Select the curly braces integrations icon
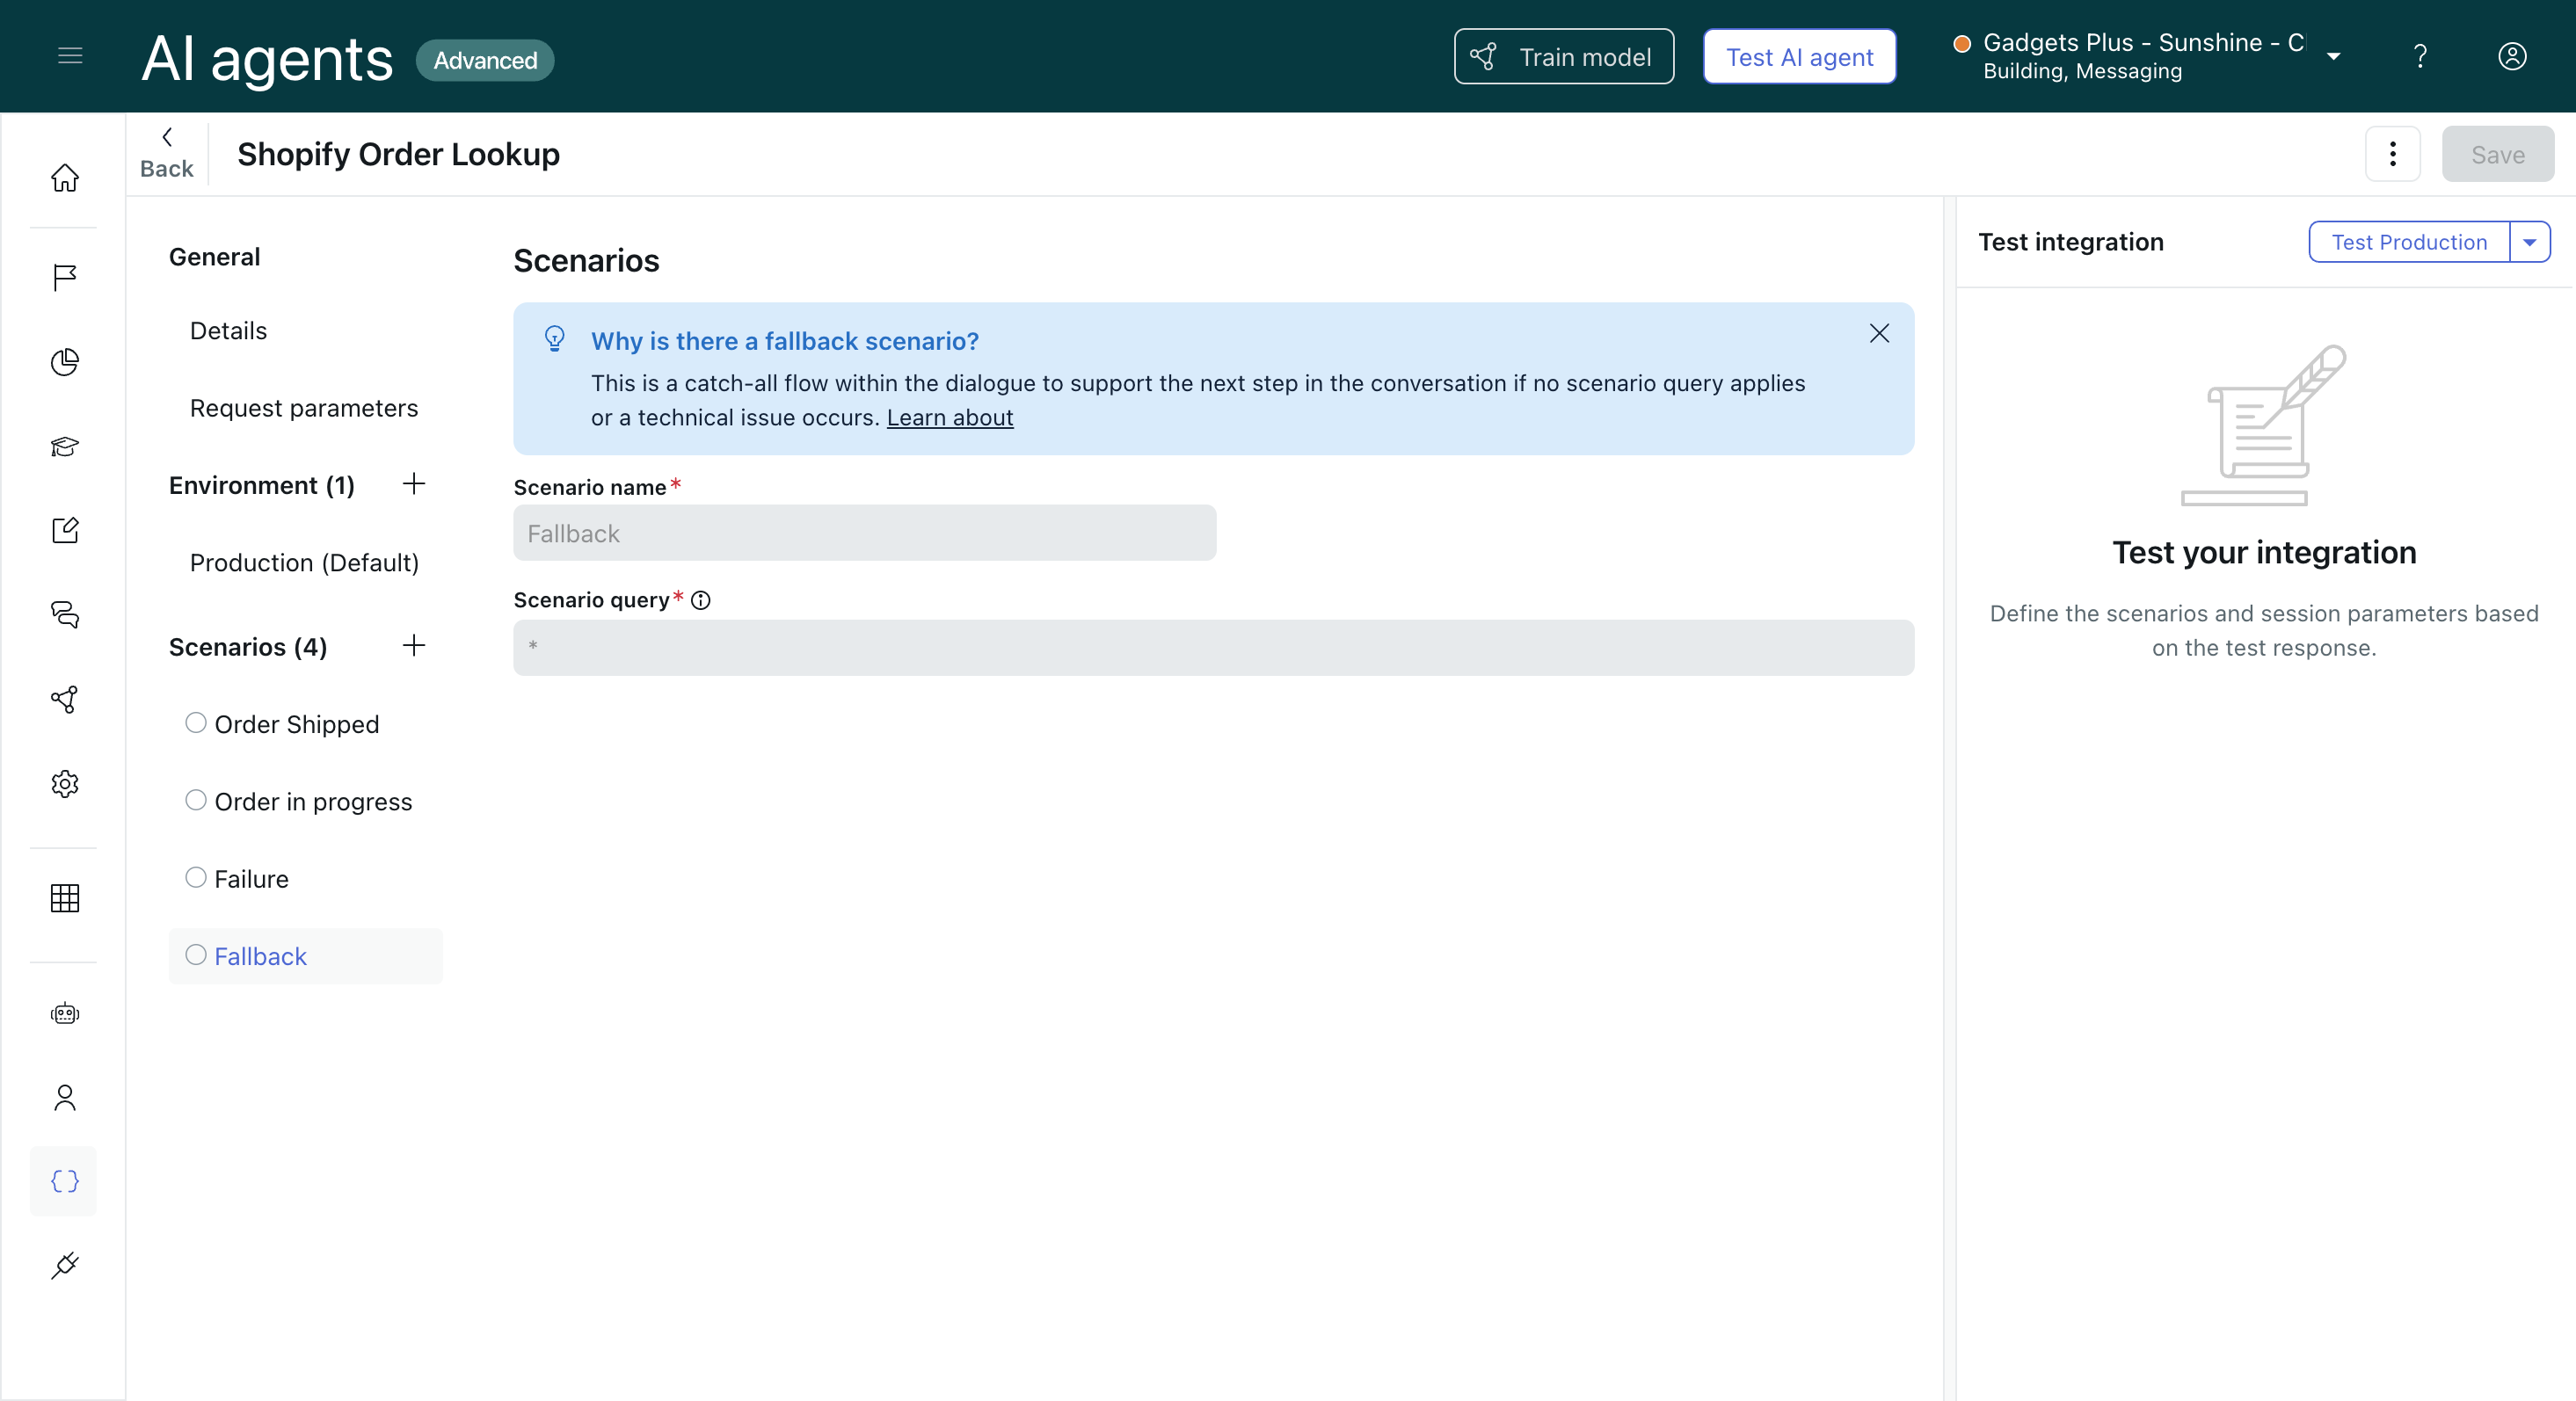 tap(65, 1181)
